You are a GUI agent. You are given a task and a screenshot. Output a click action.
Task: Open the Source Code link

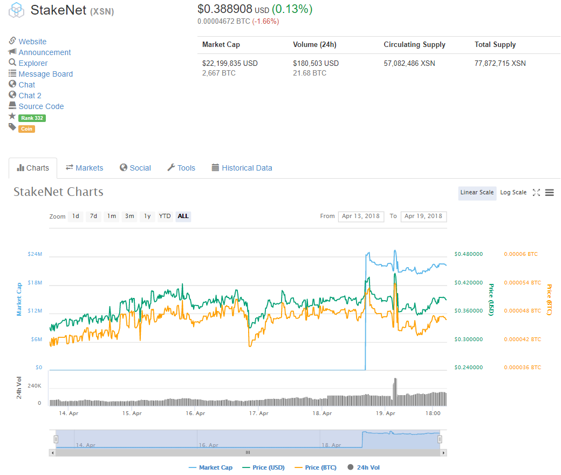[41, 106]
